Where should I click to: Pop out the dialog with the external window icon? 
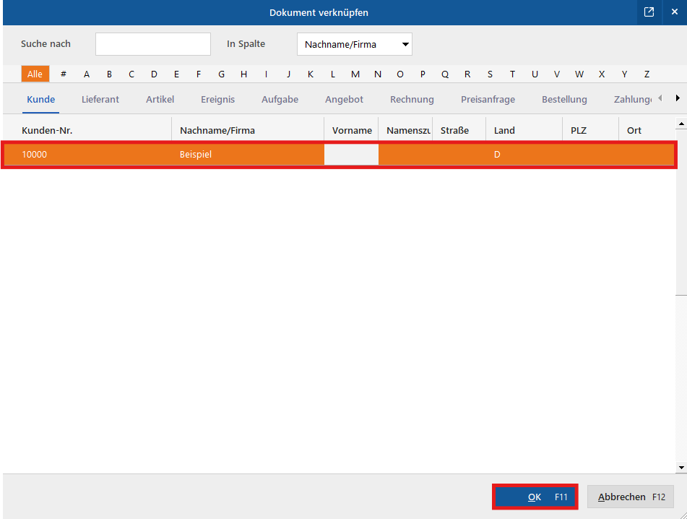click(x=649, y=12)
